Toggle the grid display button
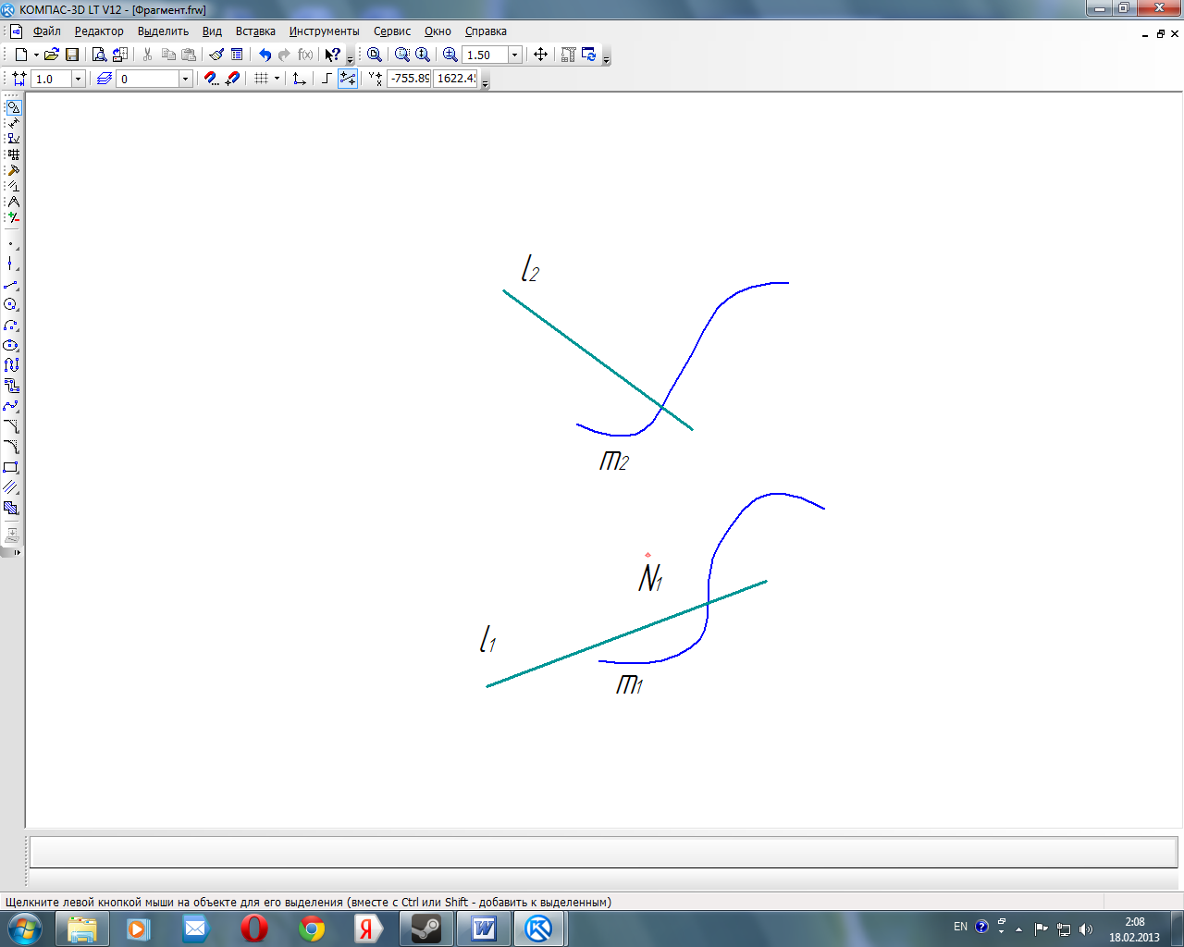Image resolution: width=1184 pixels, height=947 pixels. (x=261, y=79)
